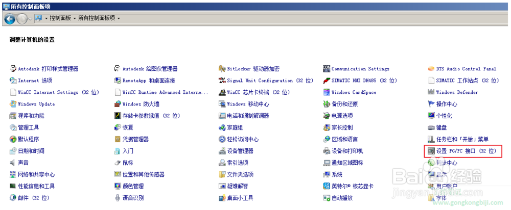This screenshot has width=511, height=210.
Task: Open the RemoteApp 和桌面连接 icon
Action: click(118, 81)
